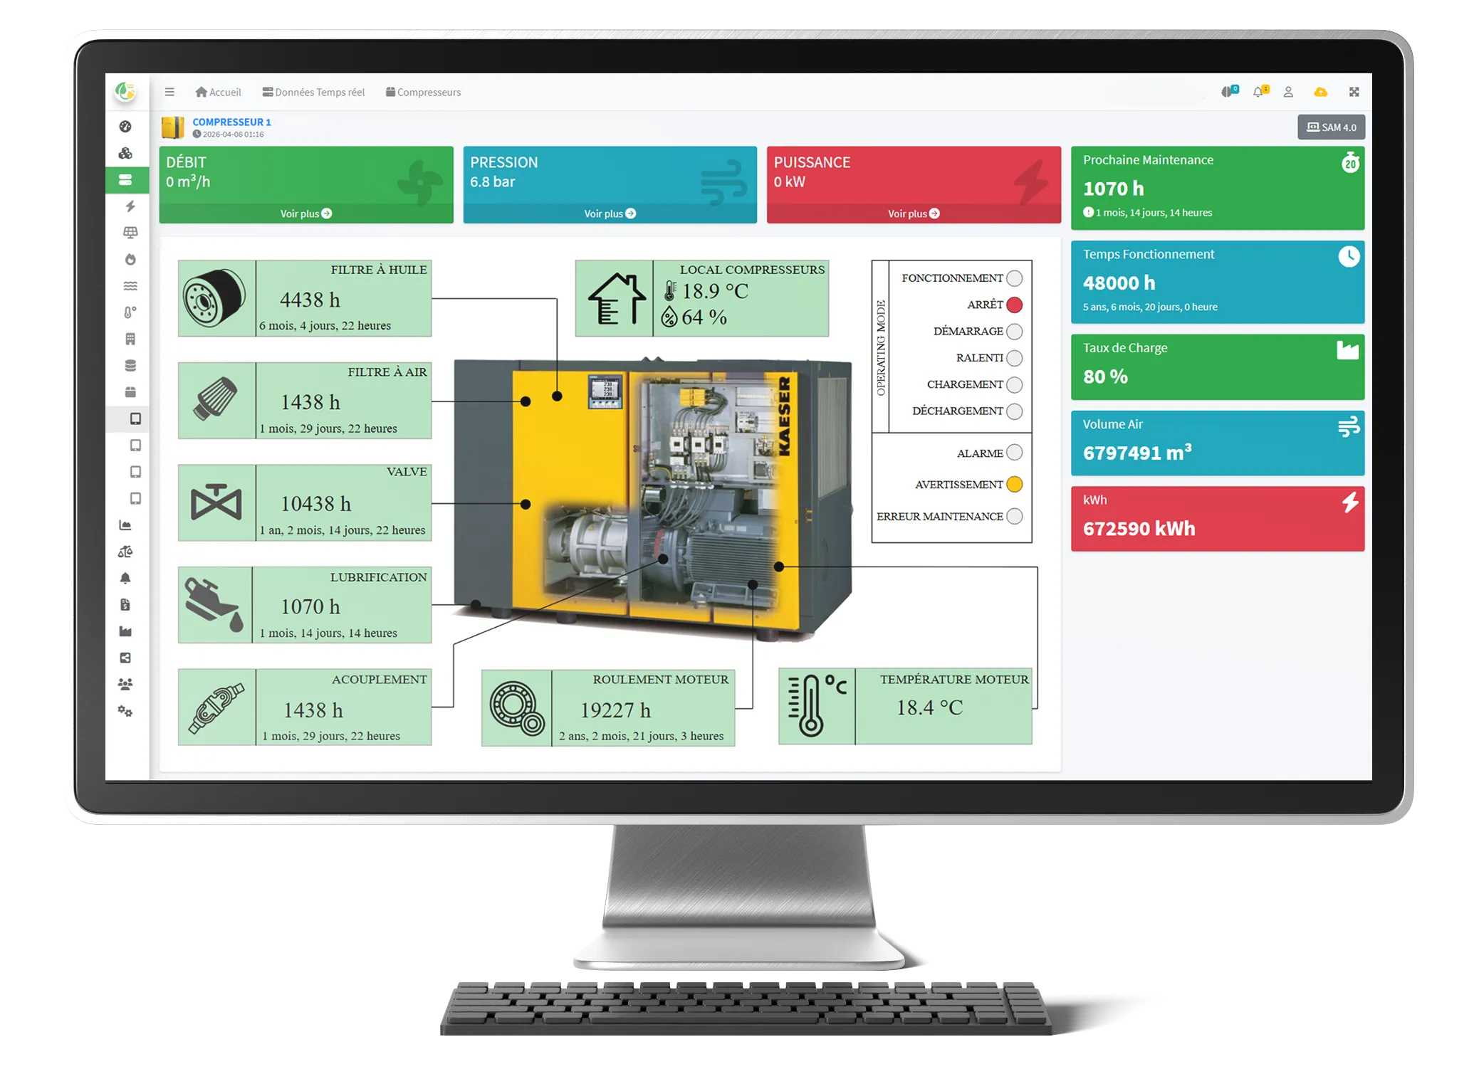
Task: Click the clock icon on Temps Fonctionnement
Action: (1349, 256)
